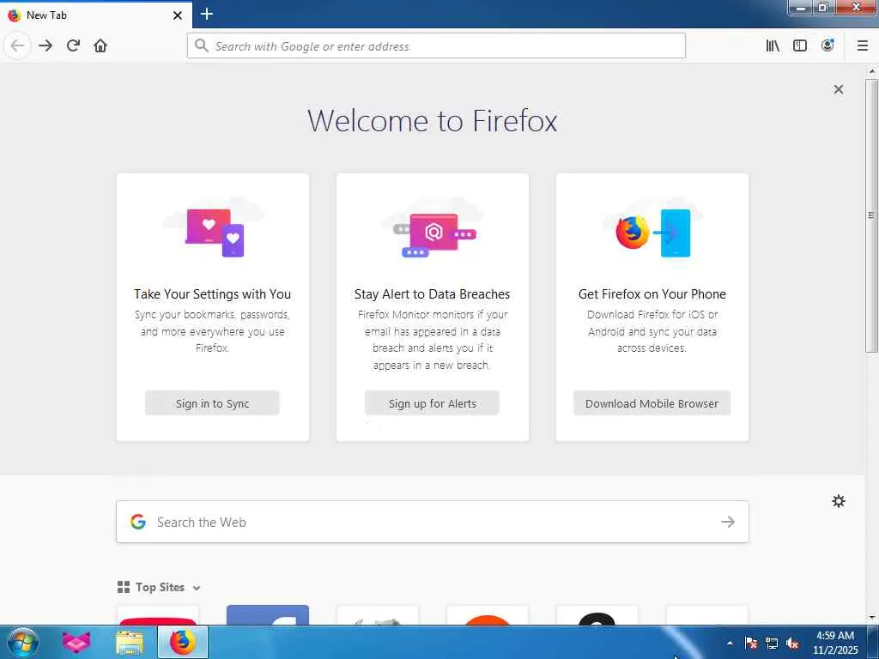Open the Home page icon
This screenshot has width=879, height=659.
point(100,45)
